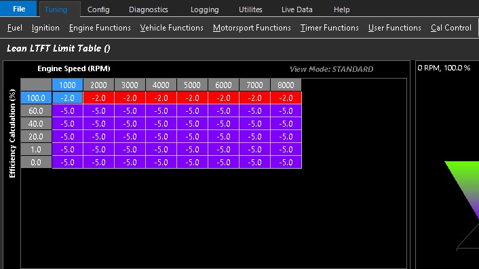Select the cell at 1.0% and 7000 RPM
Viewport: 479px width, 269px height.
254,150
